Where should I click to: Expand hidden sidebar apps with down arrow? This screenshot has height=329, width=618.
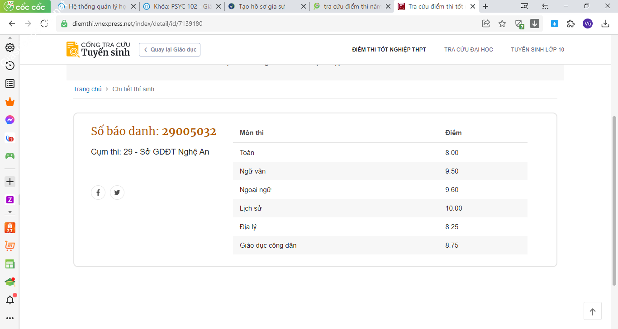point(10,211)
